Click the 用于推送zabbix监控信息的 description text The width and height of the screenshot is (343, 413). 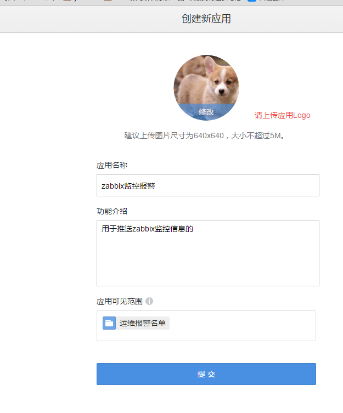pos(148,229)
